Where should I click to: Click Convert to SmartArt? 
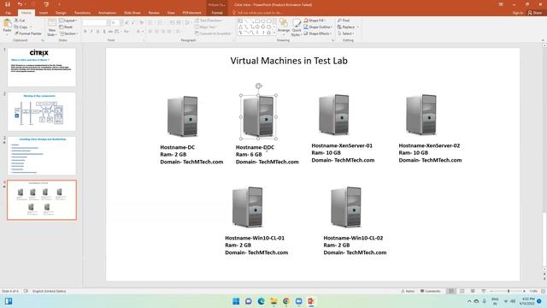click(214, 33)
